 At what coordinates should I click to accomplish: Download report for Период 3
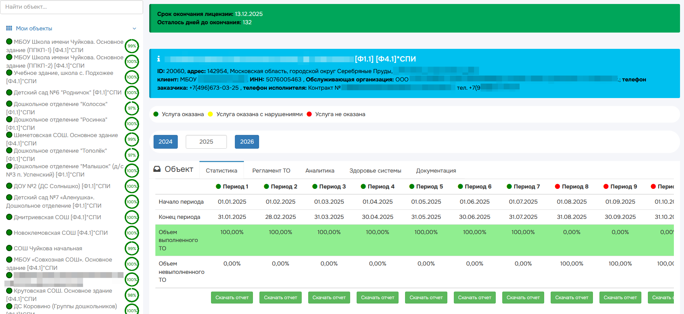point(329,298)
